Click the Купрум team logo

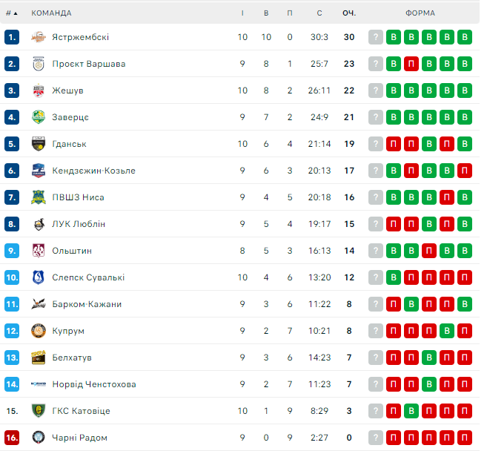click(x=39, y=331)
